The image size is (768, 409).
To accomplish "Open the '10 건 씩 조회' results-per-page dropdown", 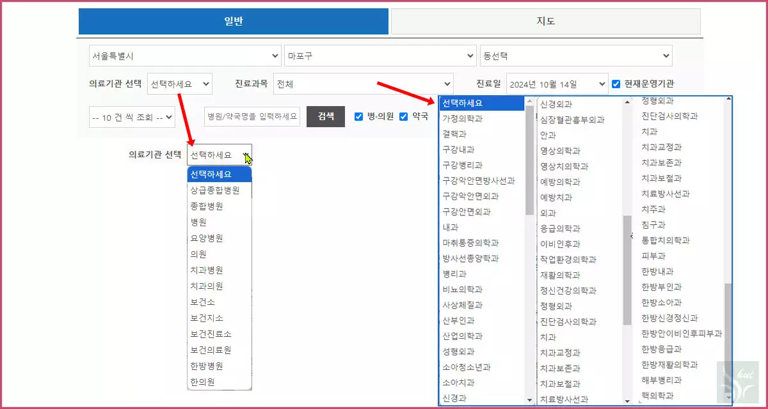I will [x=131, y=116].
